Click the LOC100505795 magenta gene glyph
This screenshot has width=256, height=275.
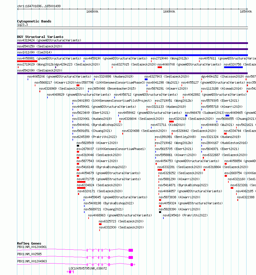click(x=70, y=272)
